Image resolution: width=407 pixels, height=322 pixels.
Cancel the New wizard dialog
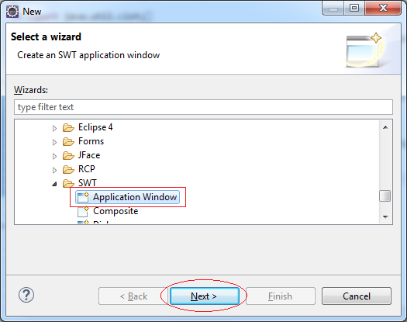(357, 296)
